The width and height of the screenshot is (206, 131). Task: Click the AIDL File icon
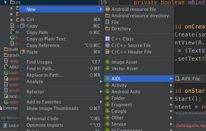tap(178, 79)
